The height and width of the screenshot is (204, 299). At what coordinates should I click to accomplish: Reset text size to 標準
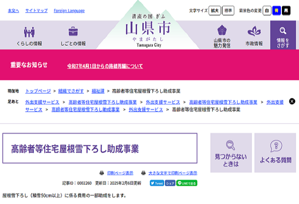click(228, 10)
